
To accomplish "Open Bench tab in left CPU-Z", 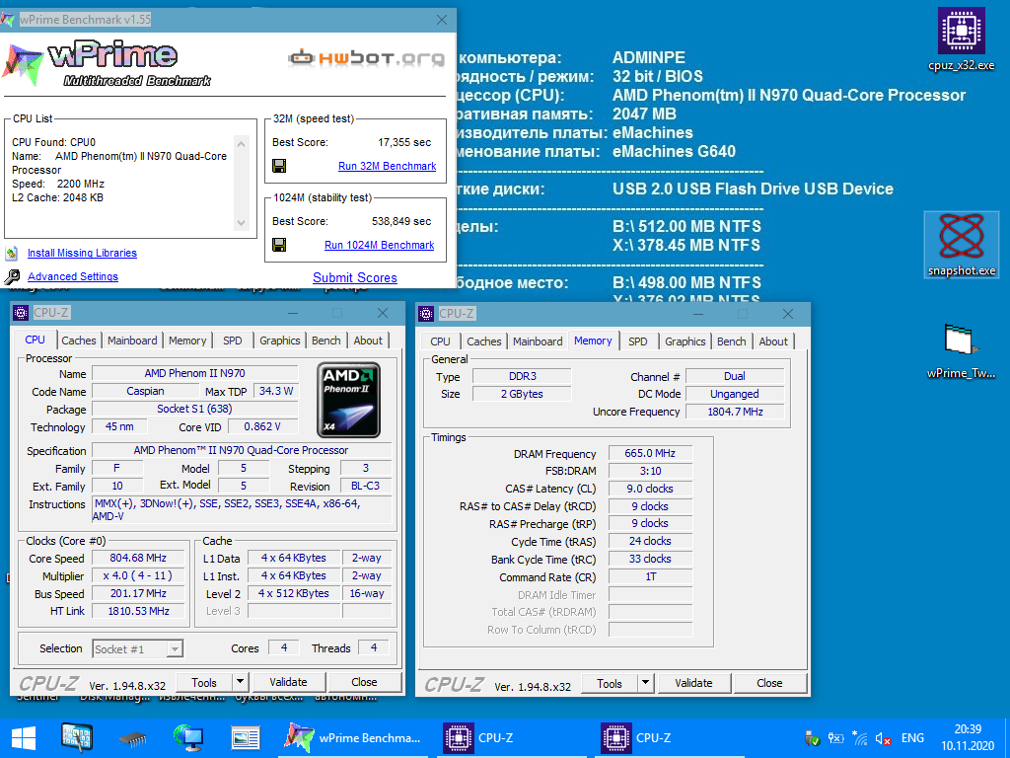I will tap(325, 341).
